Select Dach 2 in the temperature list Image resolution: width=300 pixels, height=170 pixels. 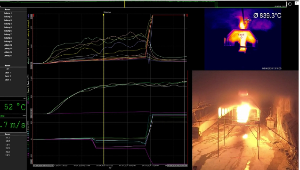pyautogui.click(x=8, y=76)
